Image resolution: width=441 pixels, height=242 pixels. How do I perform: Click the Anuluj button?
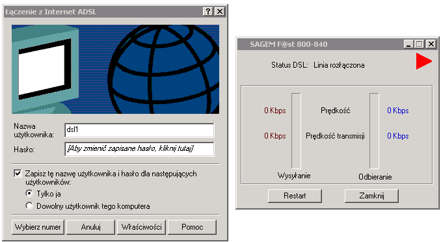[90, 227]
